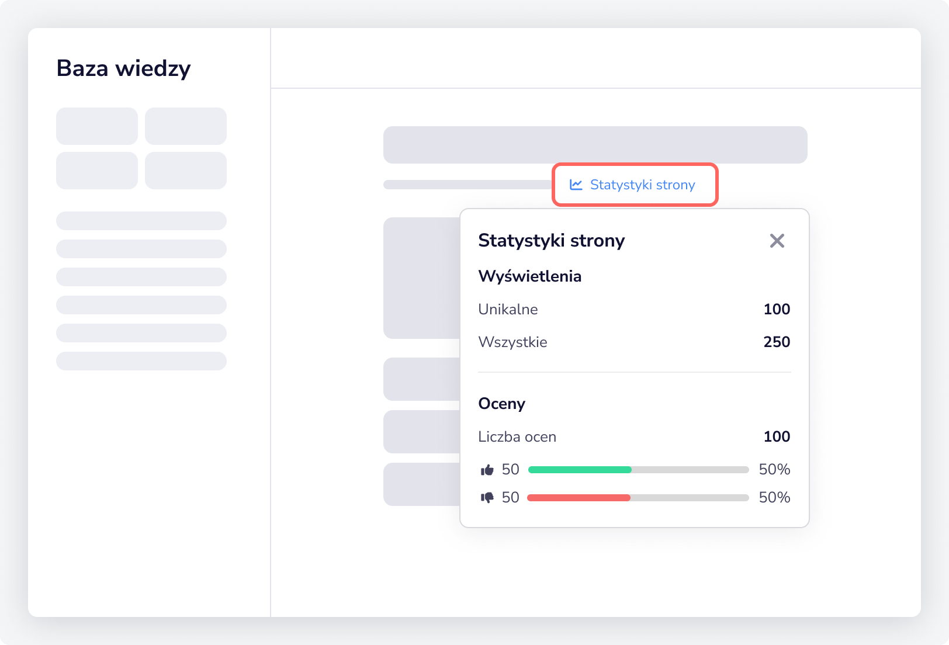Click the thumbs-down icon under Oceny

click(487, 498)
